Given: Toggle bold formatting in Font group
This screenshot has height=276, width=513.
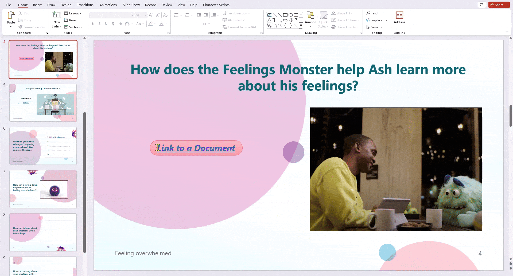Looking at the screenshot, I should point(92,24).
